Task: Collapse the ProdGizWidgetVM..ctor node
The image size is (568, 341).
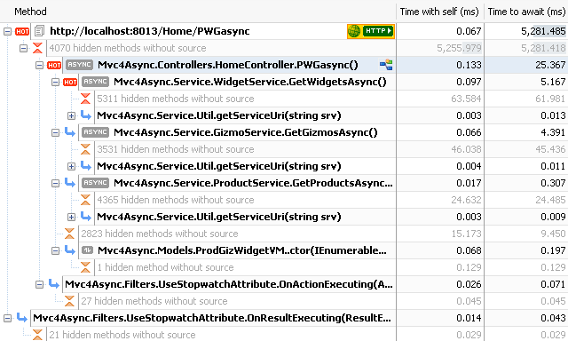Action: click(x=55, y=250)
